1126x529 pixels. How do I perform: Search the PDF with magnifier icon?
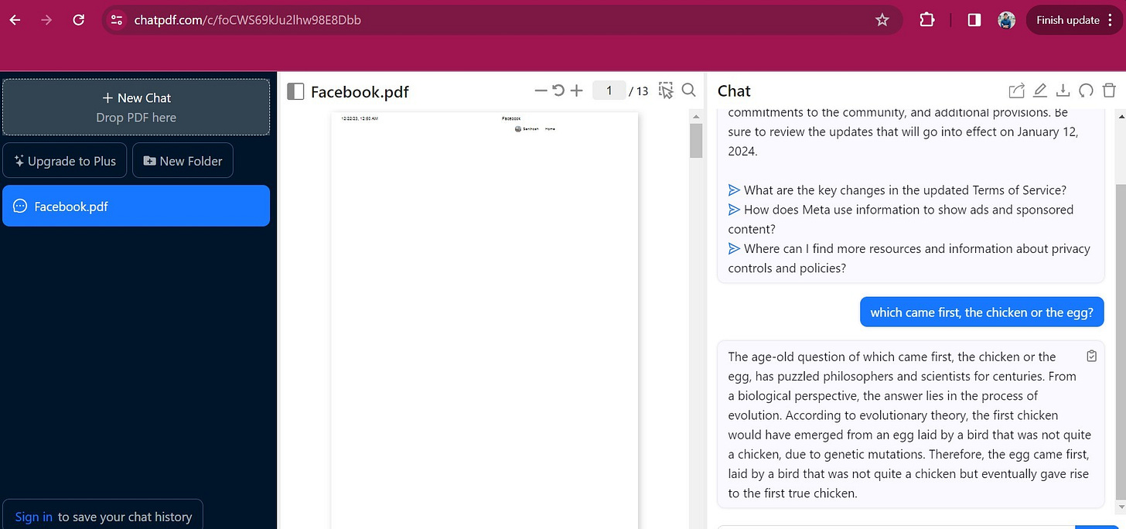689,90
